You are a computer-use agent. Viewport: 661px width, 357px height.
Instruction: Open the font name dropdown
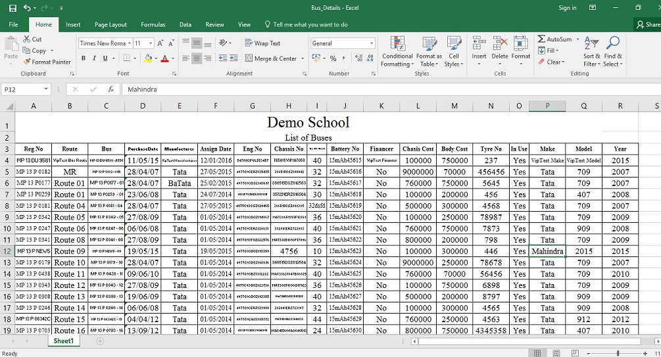point(129,43)
